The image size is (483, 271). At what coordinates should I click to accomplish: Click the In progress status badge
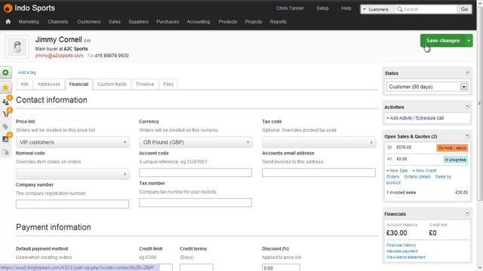(455, 160)
